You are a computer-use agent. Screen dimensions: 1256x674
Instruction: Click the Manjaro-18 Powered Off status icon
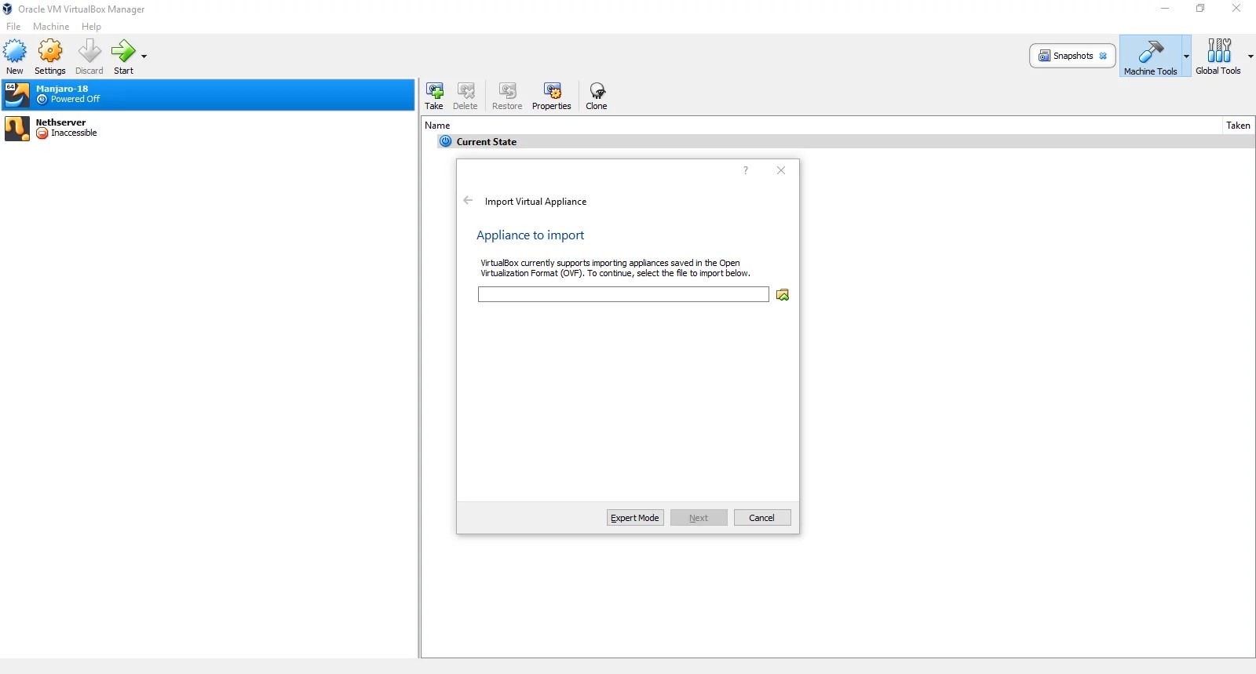coord(42,100)
